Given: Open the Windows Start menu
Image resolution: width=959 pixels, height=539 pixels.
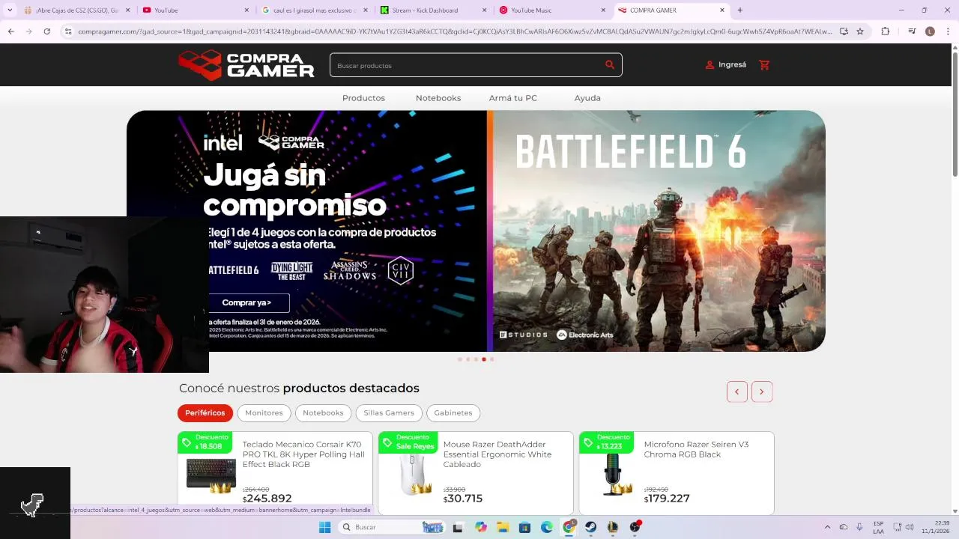Looking at the screenshot, I should click(x=324, y=527).
